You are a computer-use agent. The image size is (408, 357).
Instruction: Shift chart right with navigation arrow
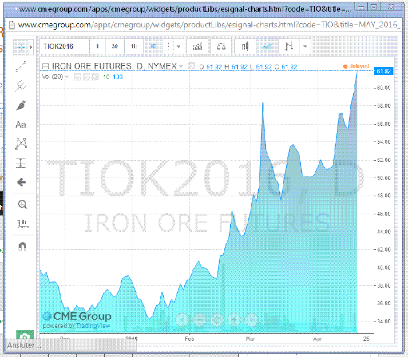pos(251,320)
